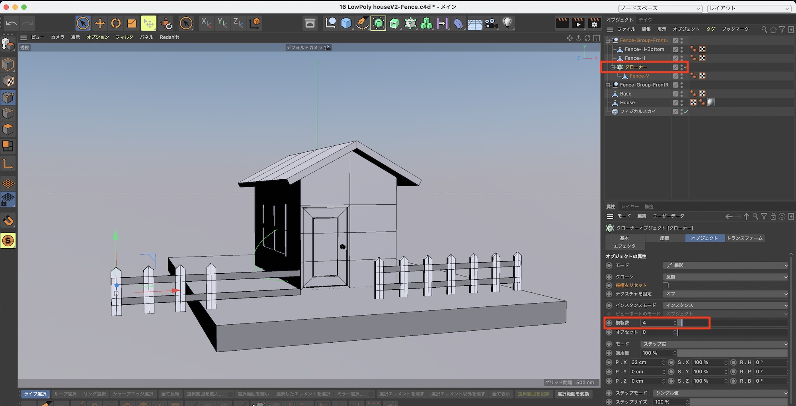Viewport: 796px width, 406px height.
Task: Click the Undo arrow icon
Action: tap(12, 24)
